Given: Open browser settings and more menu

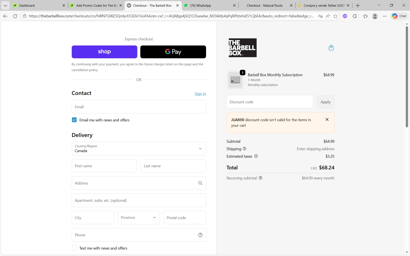Looking at the screenshot, I should 385,16.
